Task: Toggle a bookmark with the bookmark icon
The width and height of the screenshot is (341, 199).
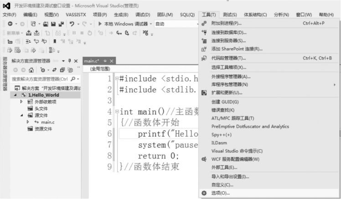Action: [55, 41]
